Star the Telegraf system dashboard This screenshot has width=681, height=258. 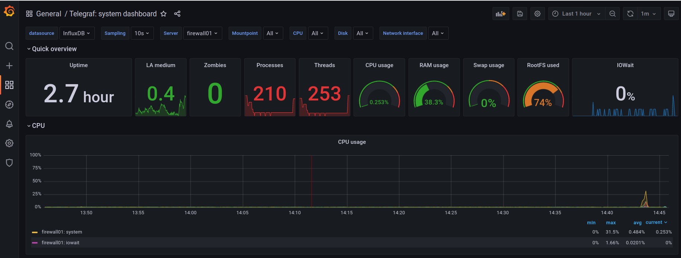164,14
